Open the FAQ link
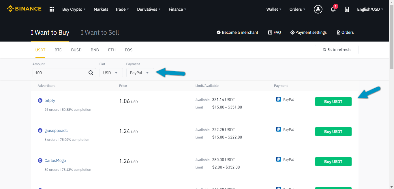This screenshot has width=394, height=189. pyautogui.click(x=274, y=32)
